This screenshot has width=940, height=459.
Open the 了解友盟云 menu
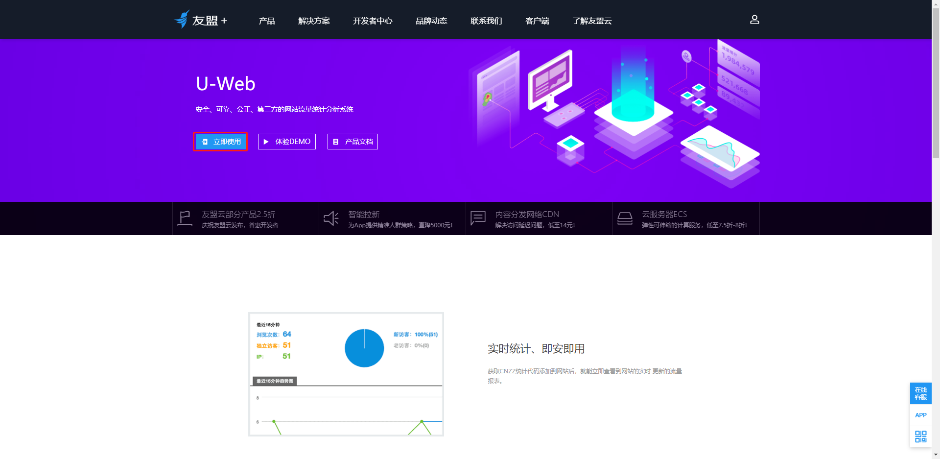[x=592, y=21]
